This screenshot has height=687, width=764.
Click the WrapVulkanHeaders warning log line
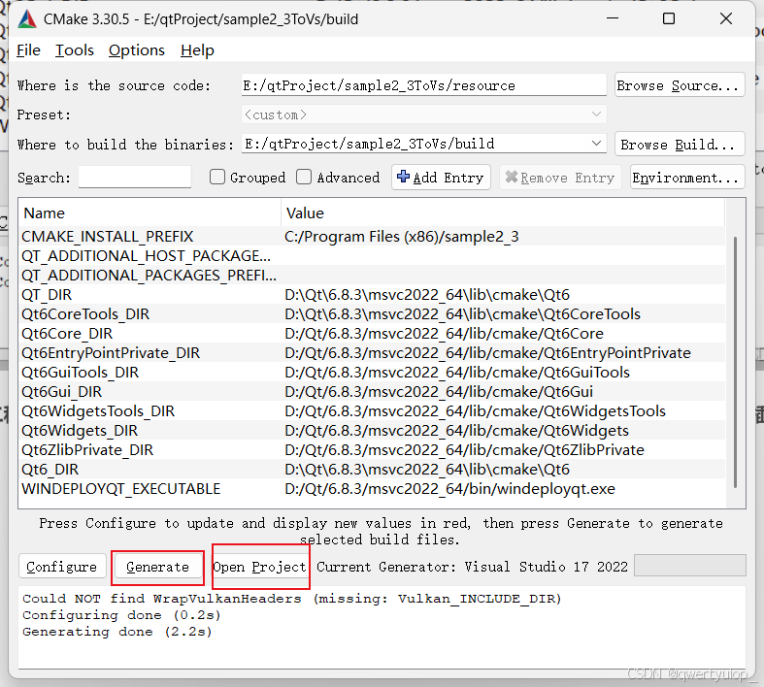click(x=292, y=599)
